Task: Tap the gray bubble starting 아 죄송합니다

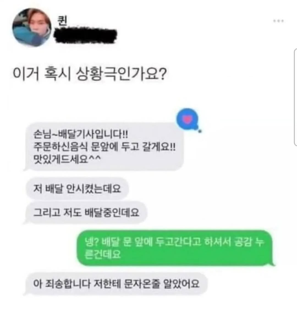Action: [116, 284]
